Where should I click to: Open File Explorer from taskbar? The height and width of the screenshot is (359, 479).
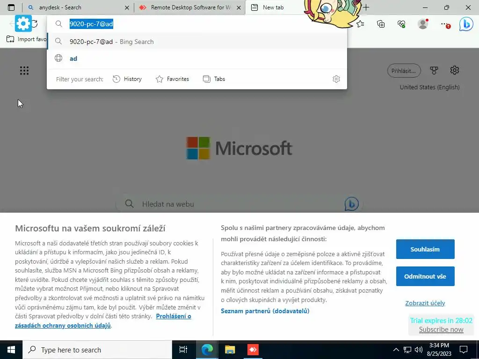point(230,350)
